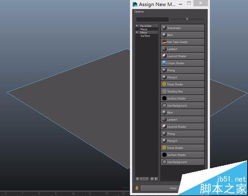
Task: Select the Phong E entry above the last Ramp Shader
Action: click(x=183, y=141)
